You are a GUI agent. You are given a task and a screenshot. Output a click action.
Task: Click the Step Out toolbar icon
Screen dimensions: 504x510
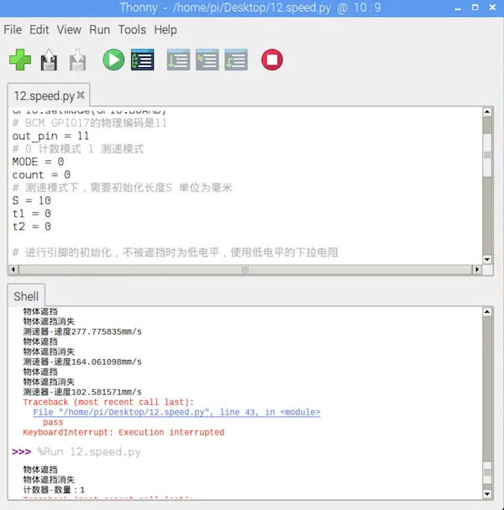click(x=236, y=60)
